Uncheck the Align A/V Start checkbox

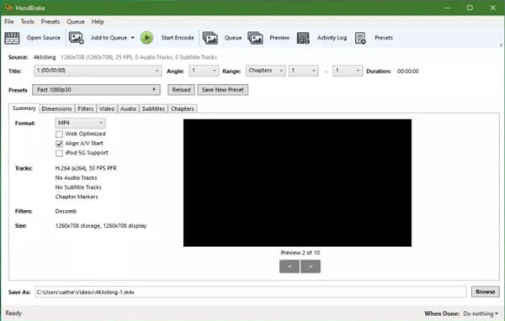click(x=59, y=144)
